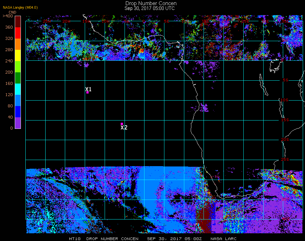305x241 pixels.
Task: Click the '5E' longitude label
Action: pyautogui.click(x=167, y=21)
